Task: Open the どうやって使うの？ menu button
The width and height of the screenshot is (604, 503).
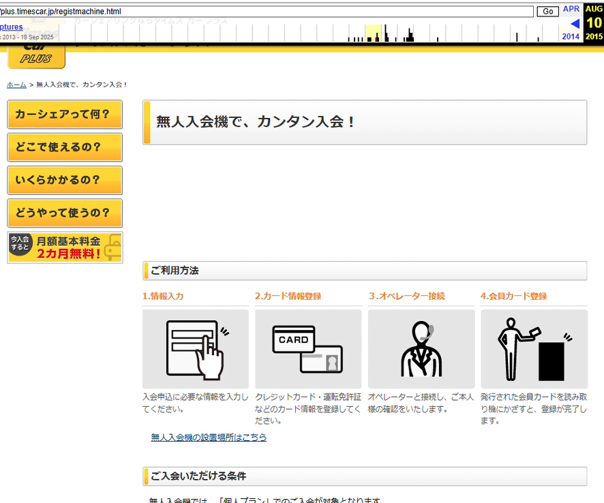Action: coord(65,213)
